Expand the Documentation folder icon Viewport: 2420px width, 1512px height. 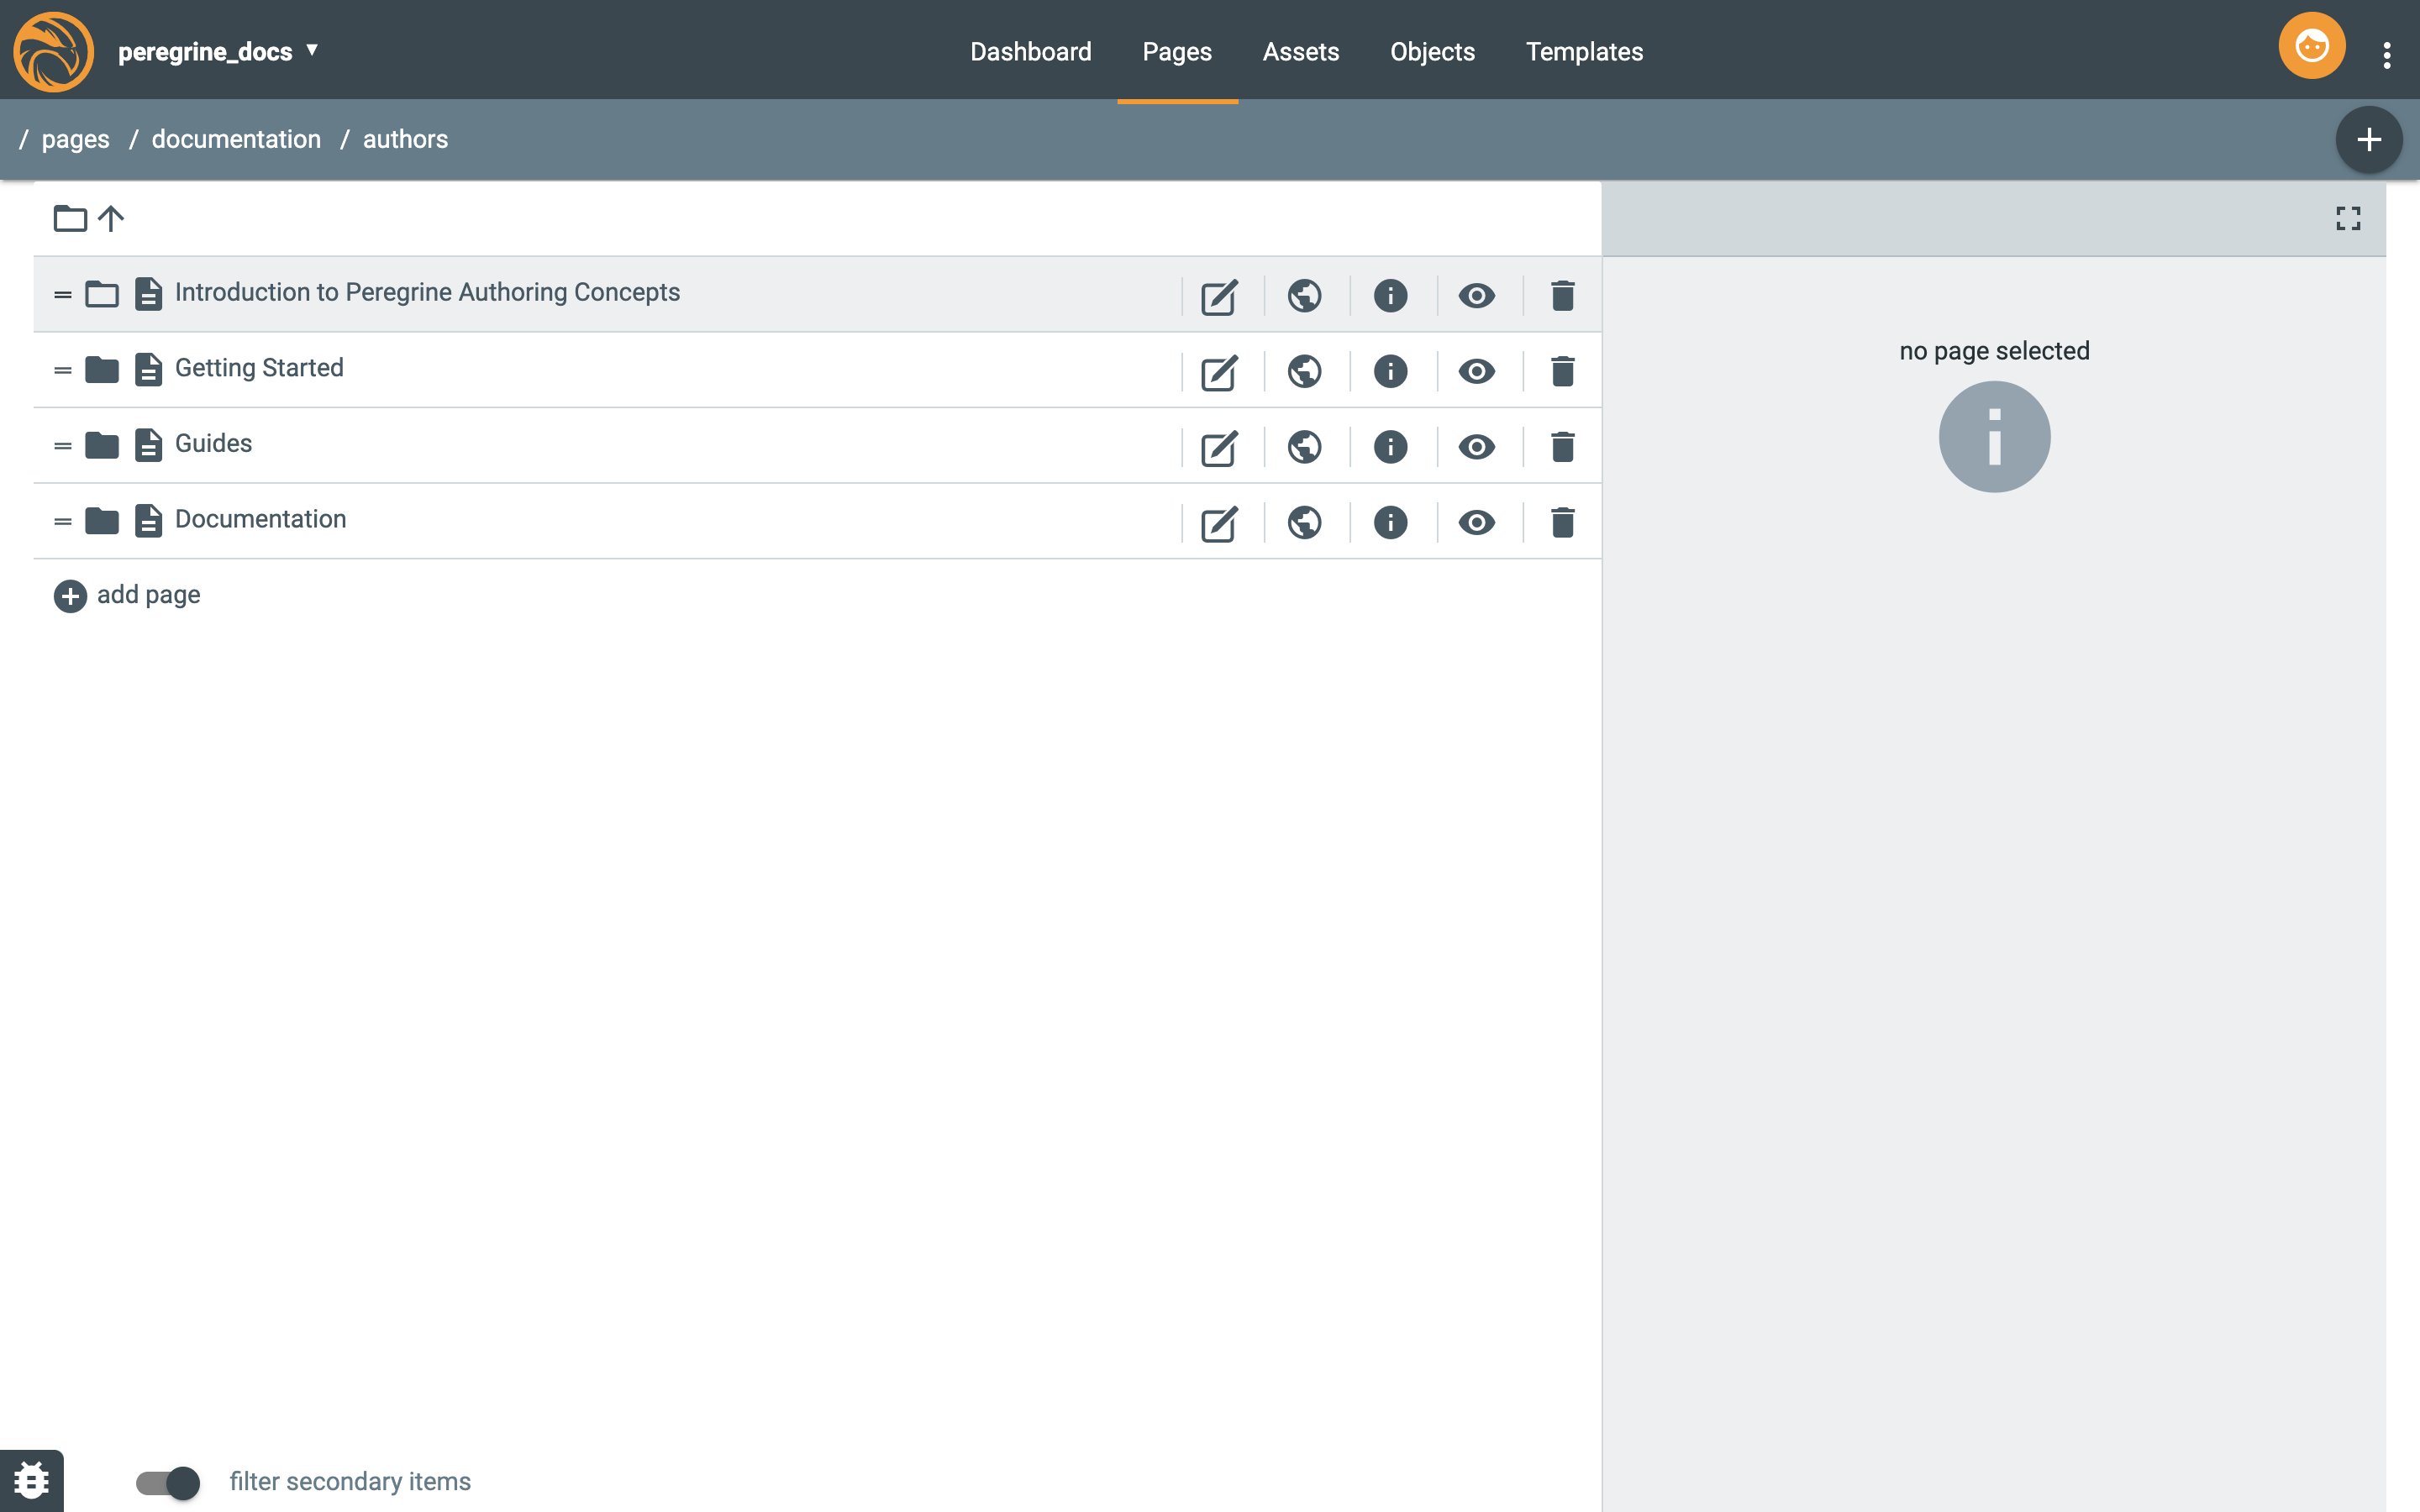pos(102,521)
